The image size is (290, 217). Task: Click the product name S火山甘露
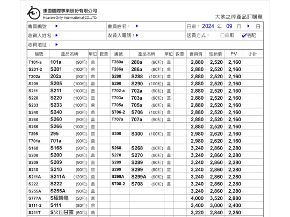point(62,212)
